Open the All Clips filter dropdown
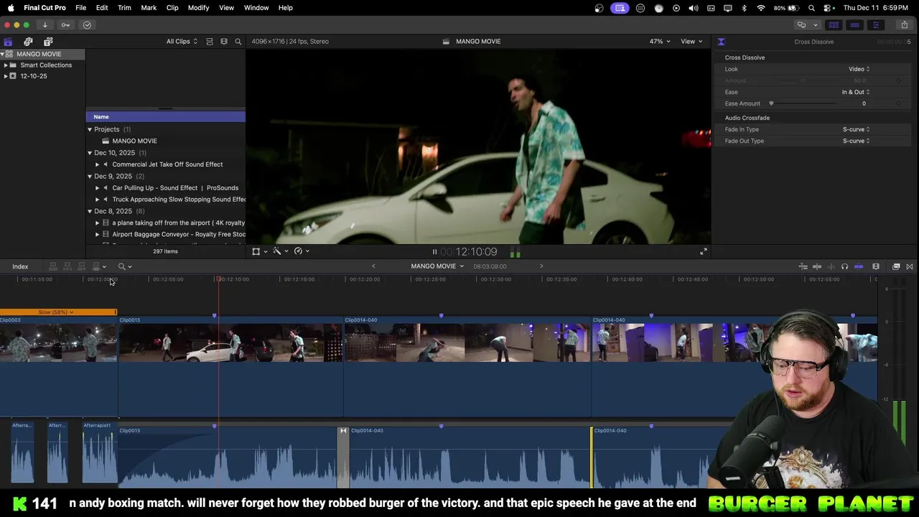Viewport: 919px width, 517px height. (182, 42)
